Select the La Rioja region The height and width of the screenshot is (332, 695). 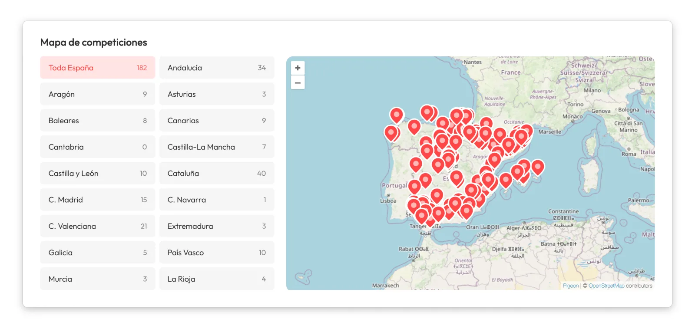click(x=217, y=279)
